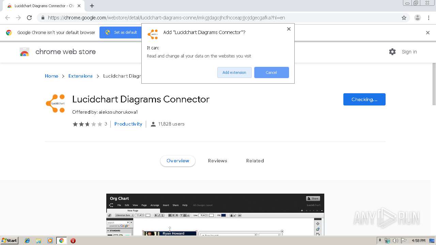This screenshot has width=436, height=245.
Task: View site security lock information
Action: pyautogui.click(x=43, y=18)
